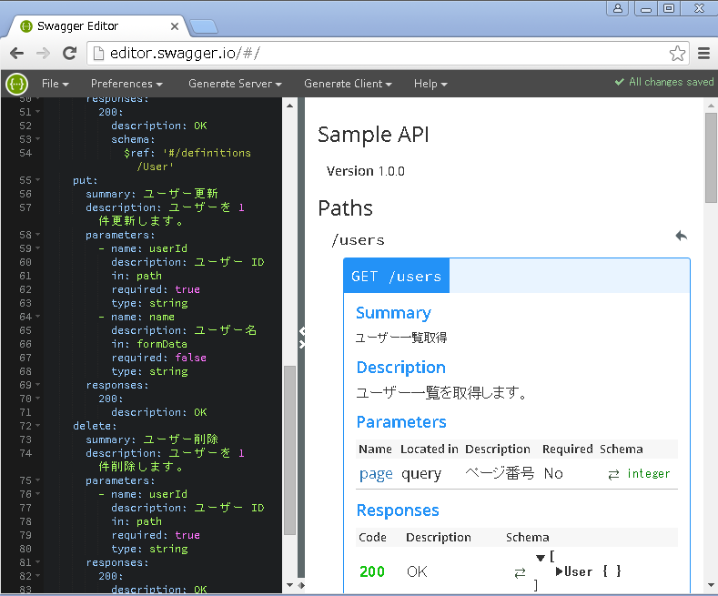
Task: Click the Swagger logo icon
Action: (17, 85)
